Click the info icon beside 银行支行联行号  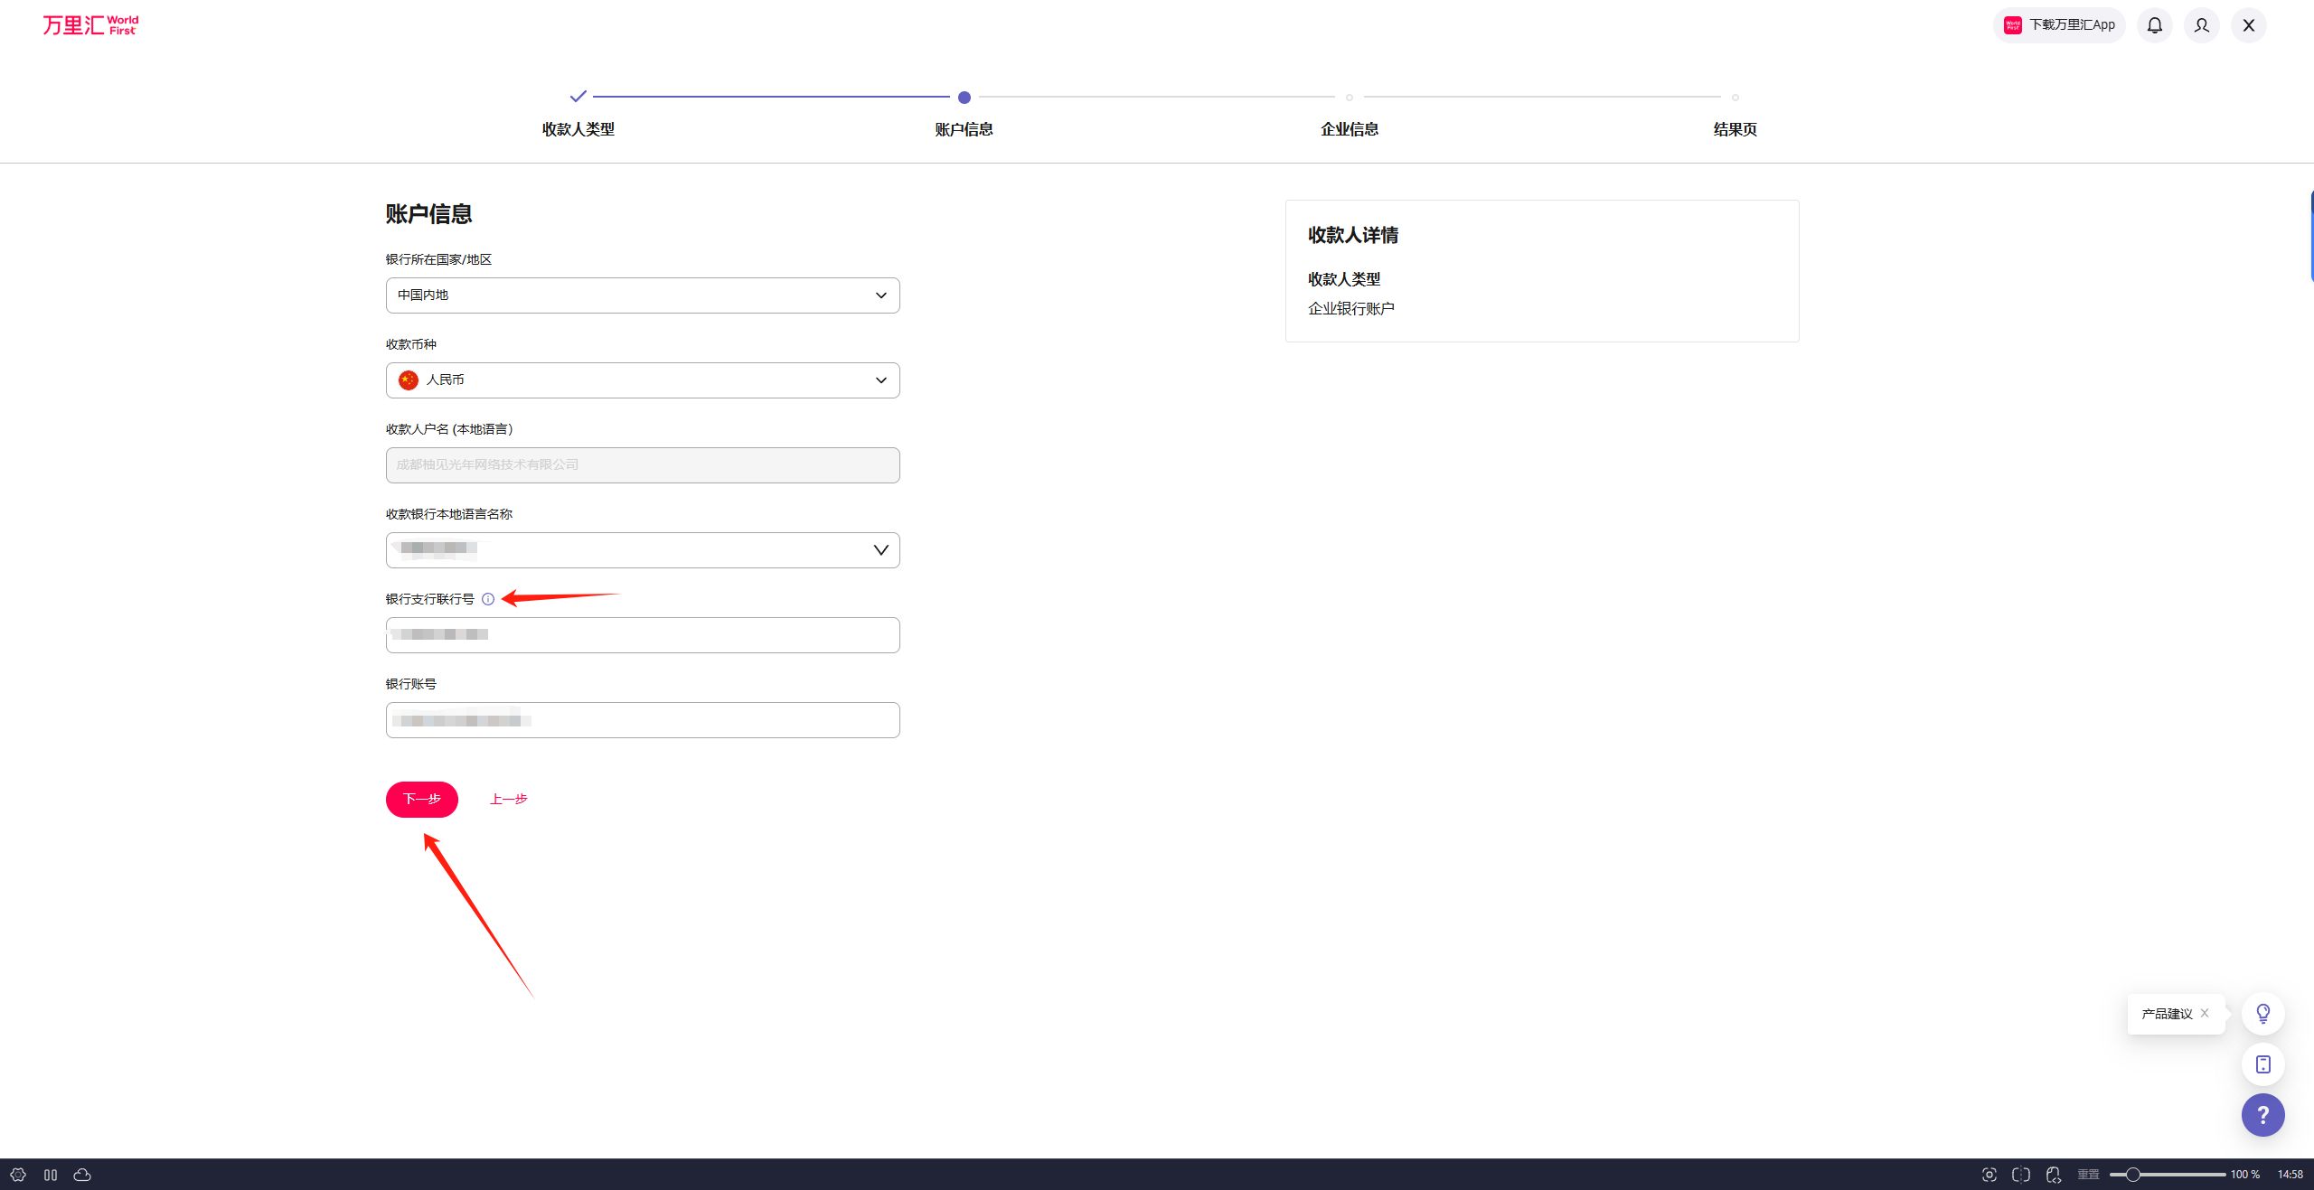488,599
